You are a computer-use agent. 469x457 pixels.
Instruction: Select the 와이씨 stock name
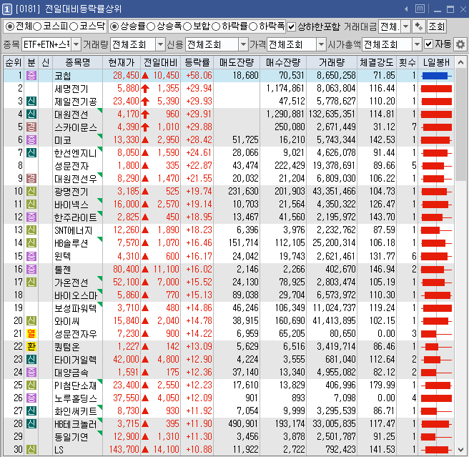click(x=66, y=321)
